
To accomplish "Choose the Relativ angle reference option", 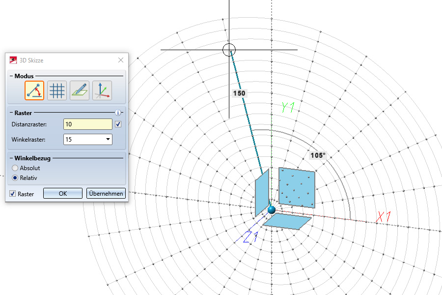I will coord(15,178).
